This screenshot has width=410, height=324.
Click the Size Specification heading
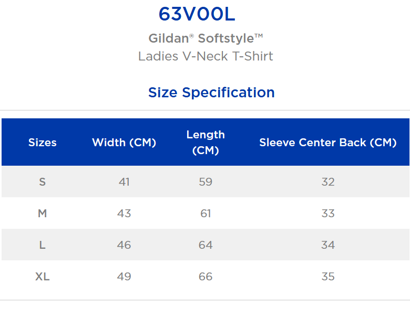click(211, 93)
